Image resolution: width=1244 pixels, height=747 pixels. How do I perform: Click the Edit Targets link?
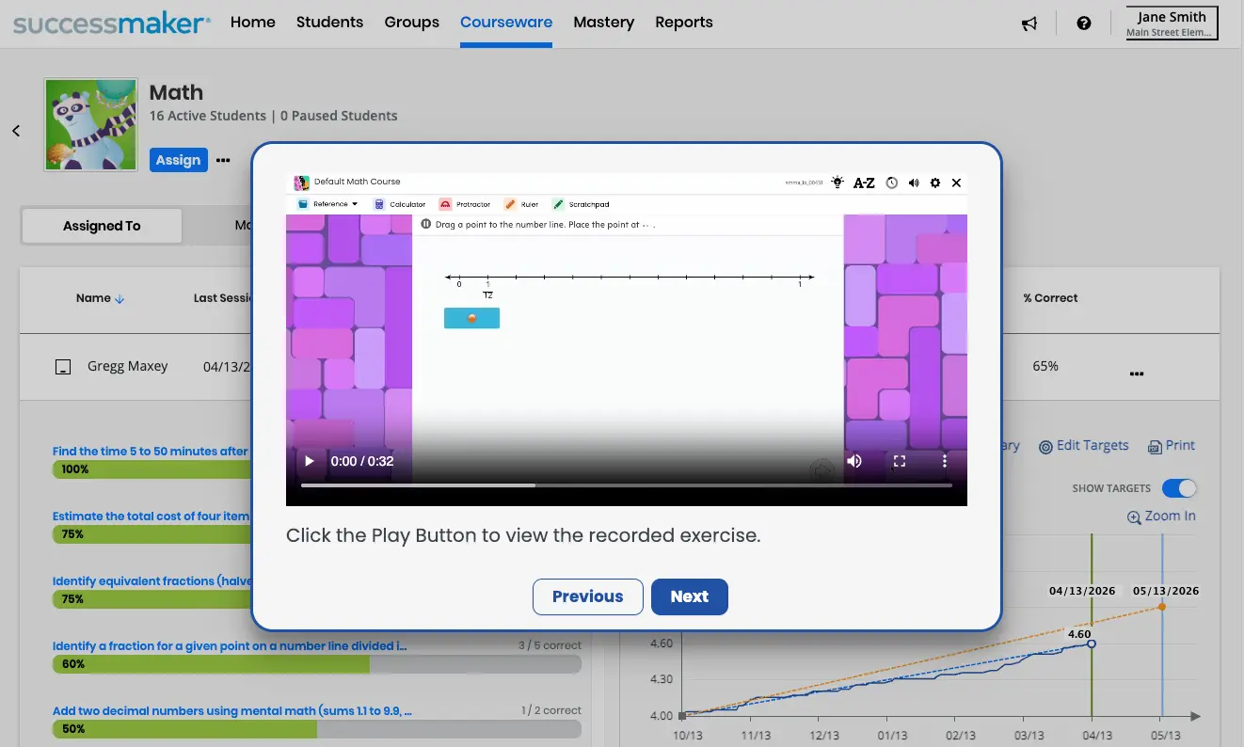click(x=1083, y=446)
